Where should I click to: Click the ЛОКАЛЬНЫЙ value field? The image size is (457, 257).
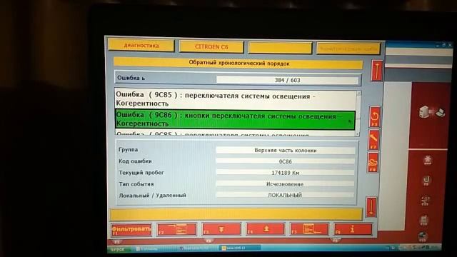285,195
